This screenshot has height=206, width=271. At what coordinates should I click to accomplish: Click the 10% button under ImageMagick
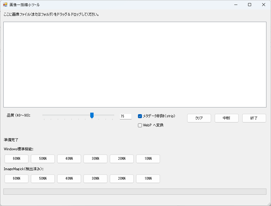point(148,178)
